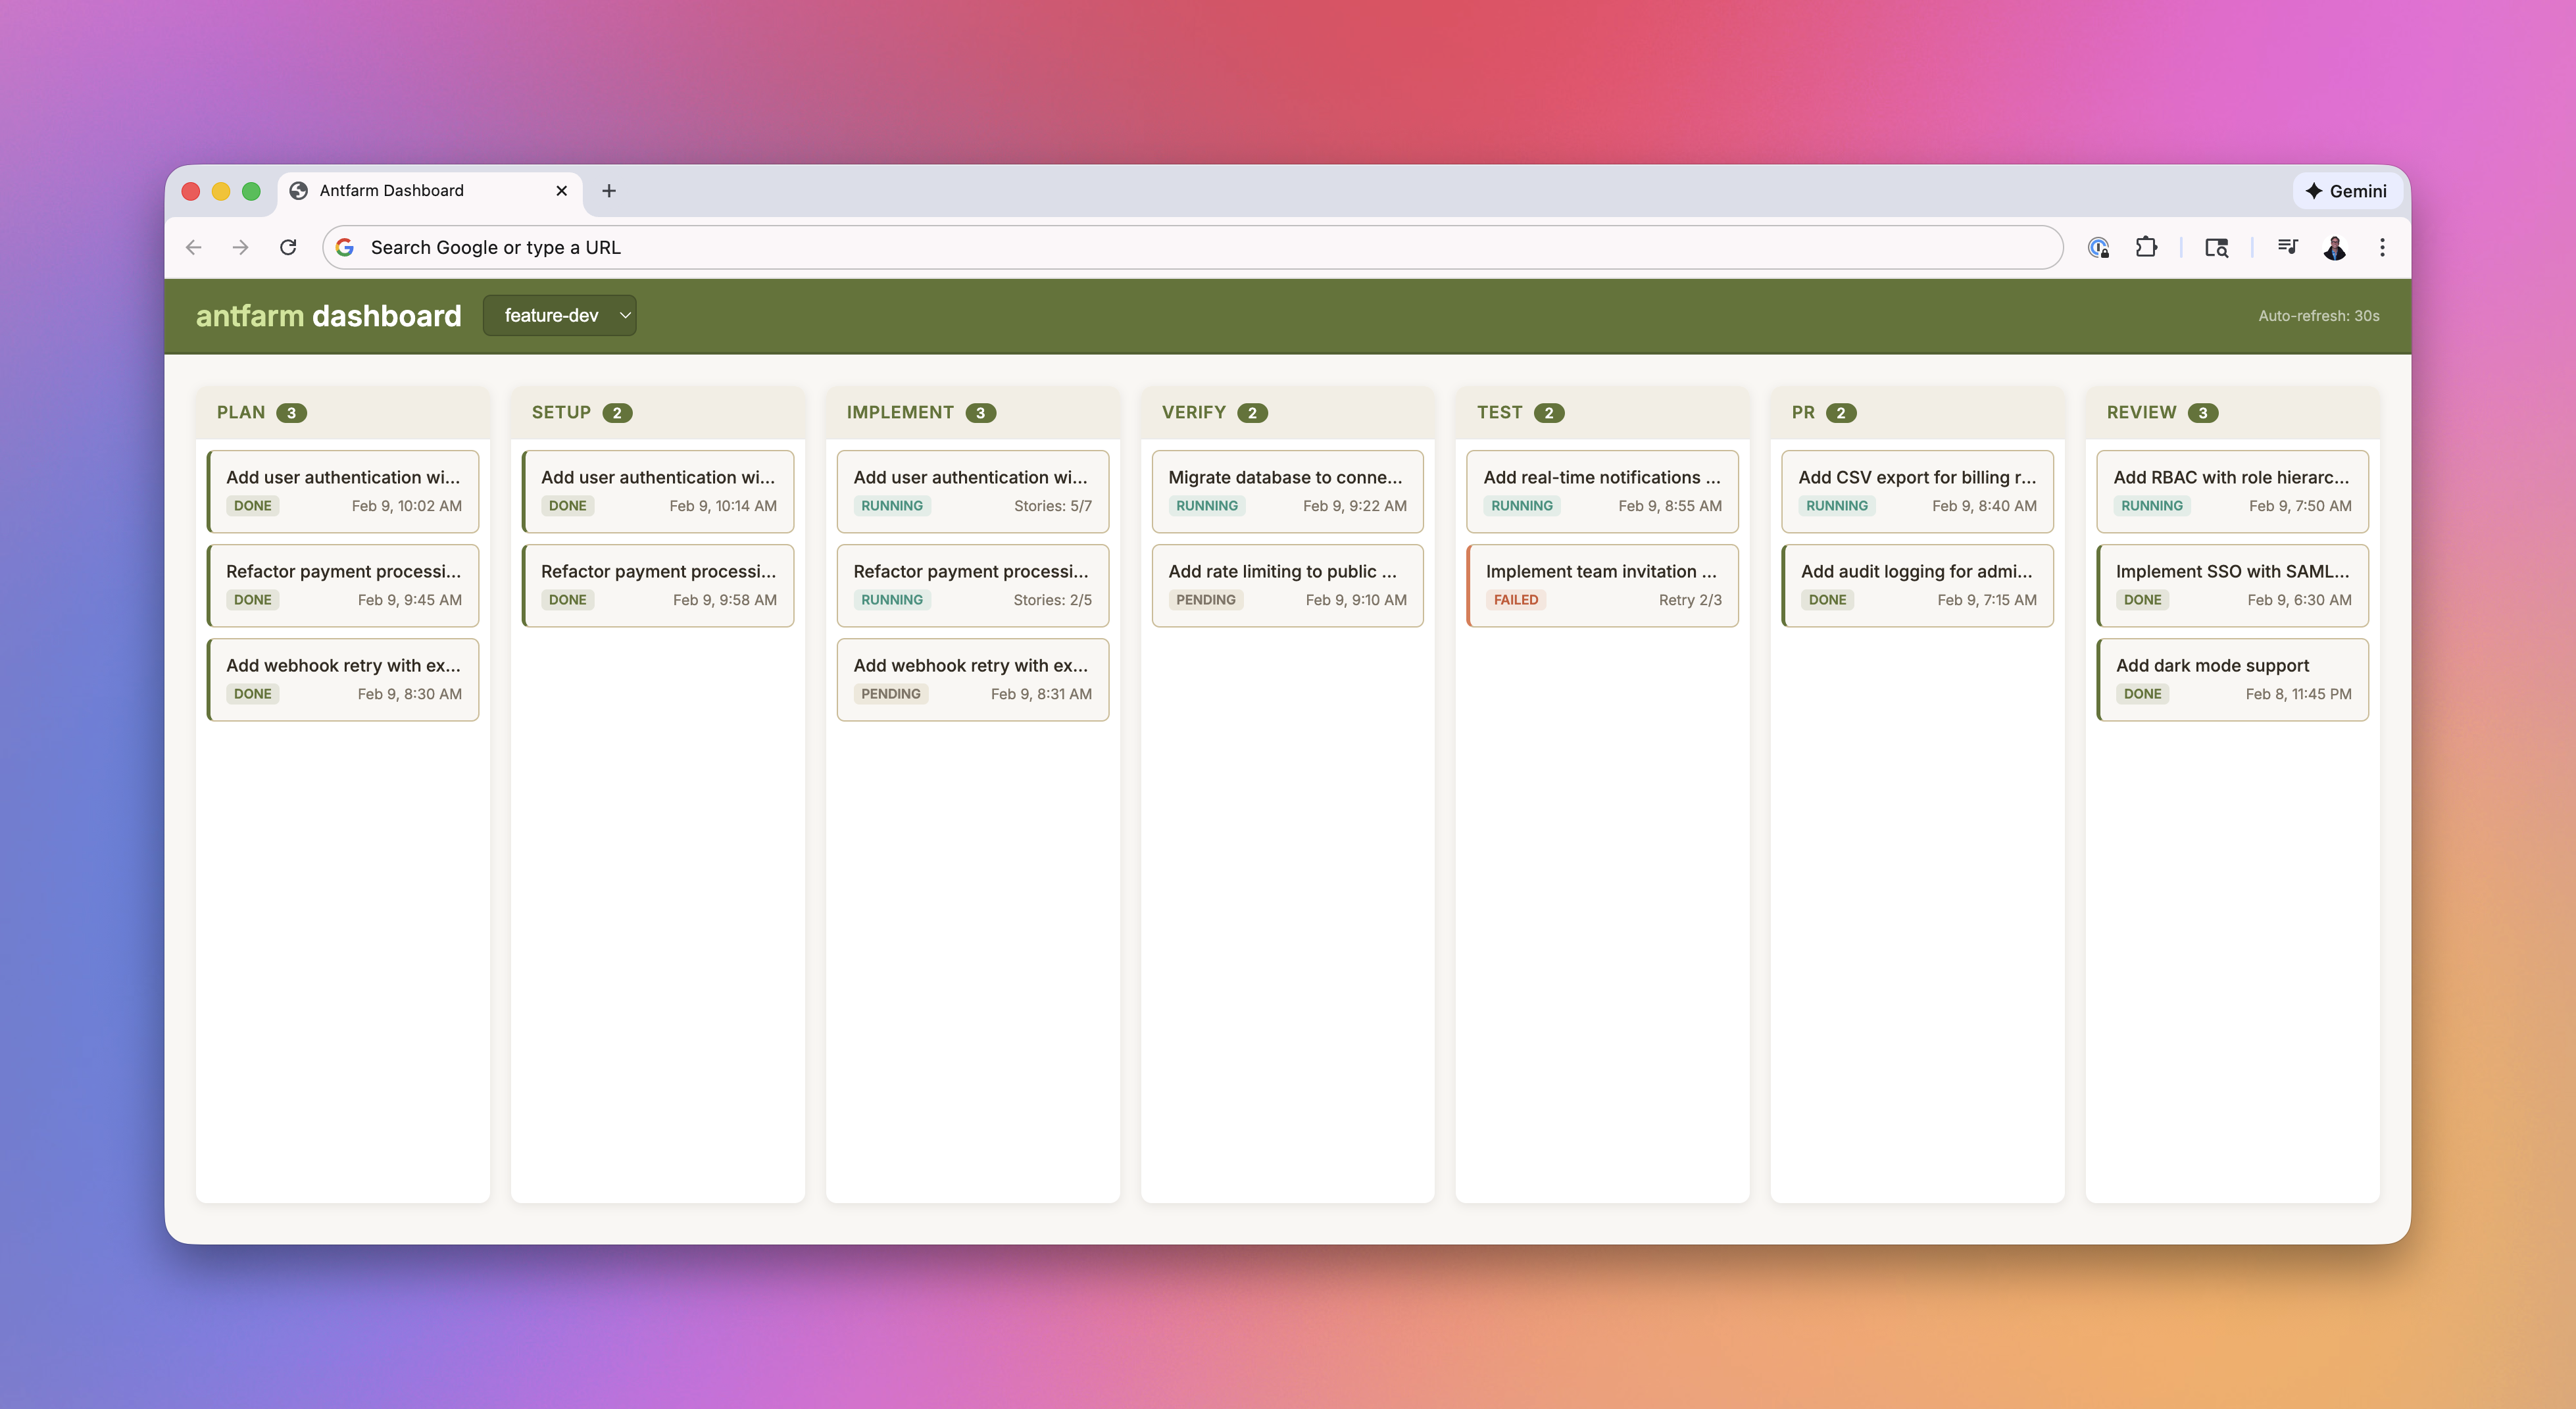This screenshot has width=2576, height=1409.
Task: Open the Gemini button in the tab strip
Action: [2347, 190]
